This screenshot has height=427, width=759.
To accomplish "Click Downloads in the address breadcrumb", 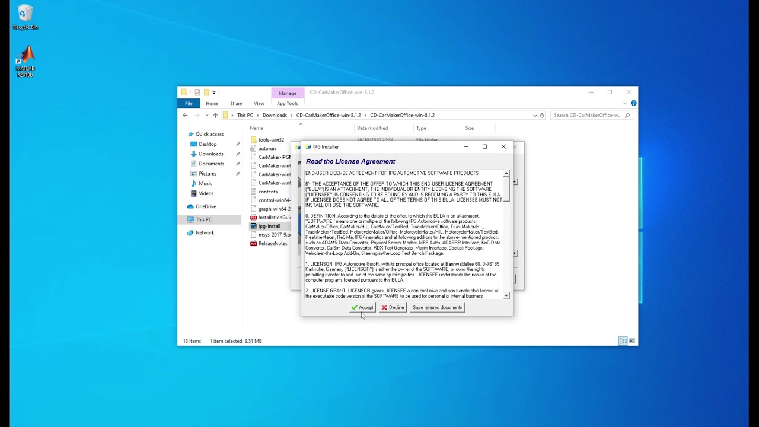I will 275,115.
